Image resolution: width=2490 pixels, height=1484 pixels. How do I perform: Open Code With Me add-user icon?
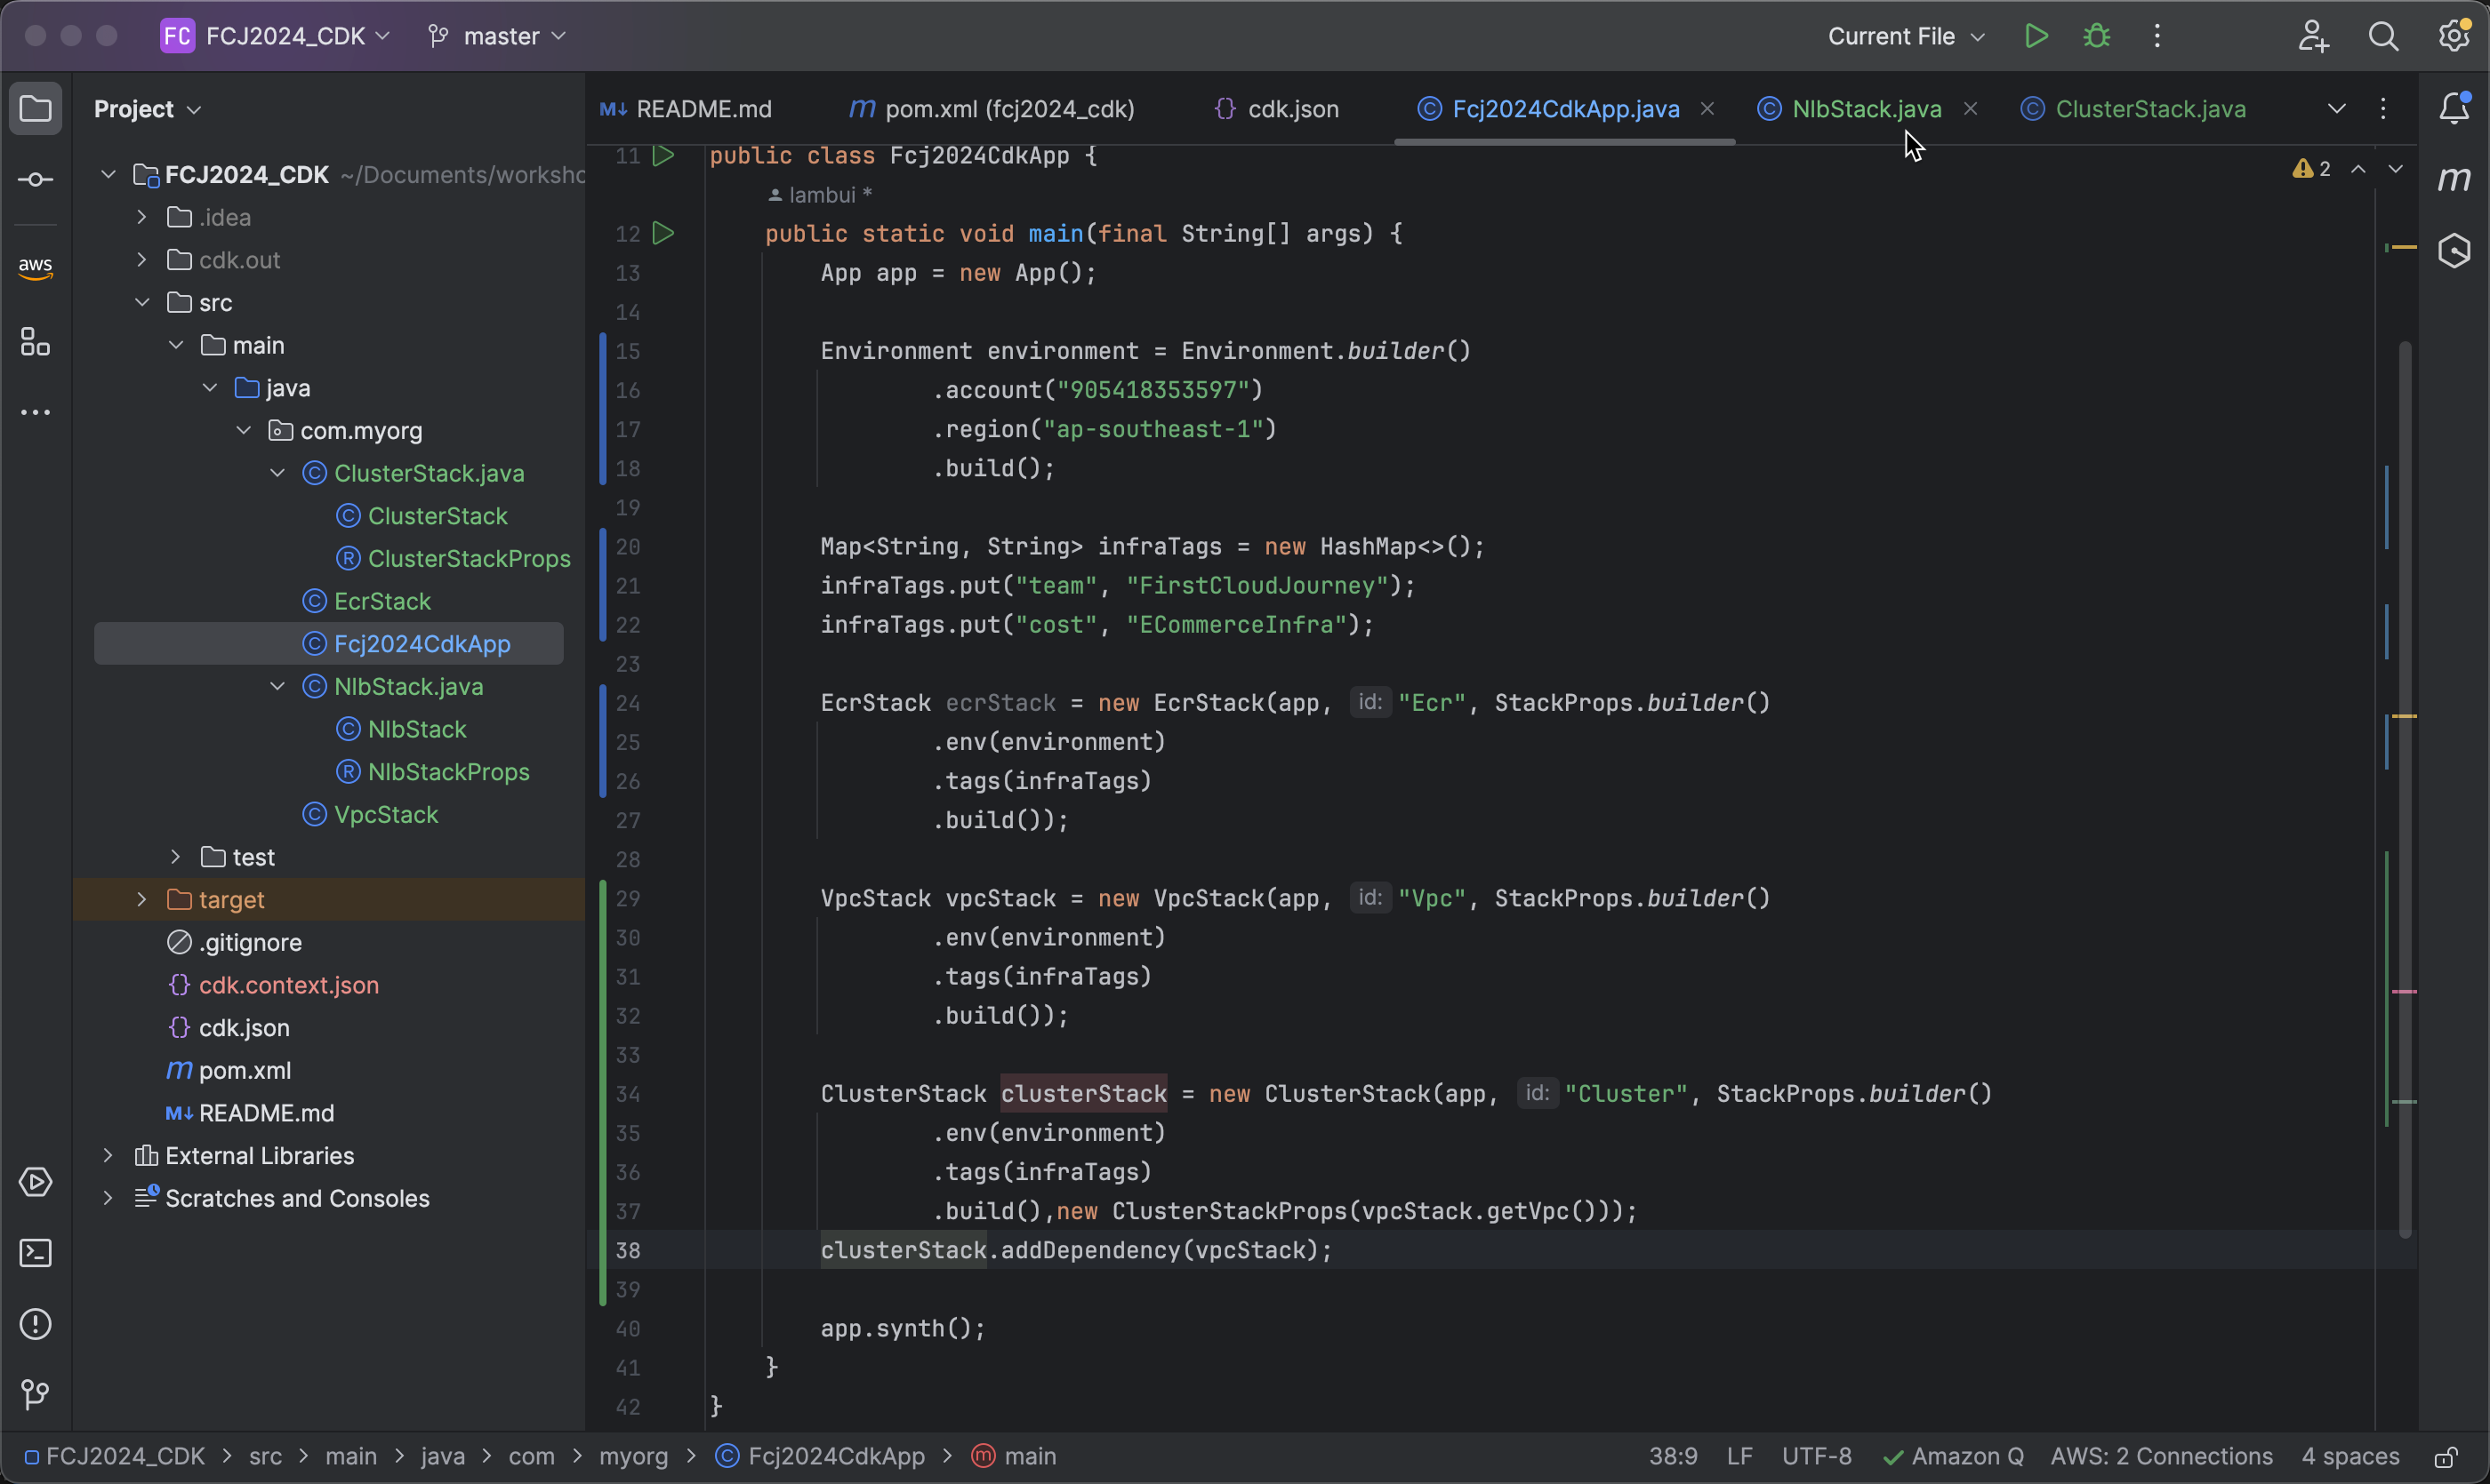pos(2313,36)
